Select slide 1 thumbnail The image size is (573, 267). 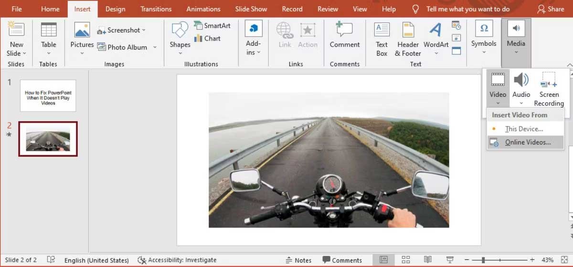click(48, 96)
